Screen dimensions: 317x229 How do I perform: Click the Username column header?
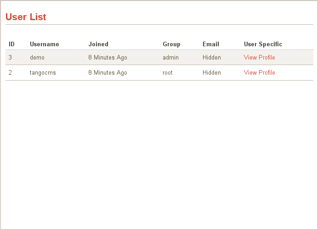click(45, 44)
